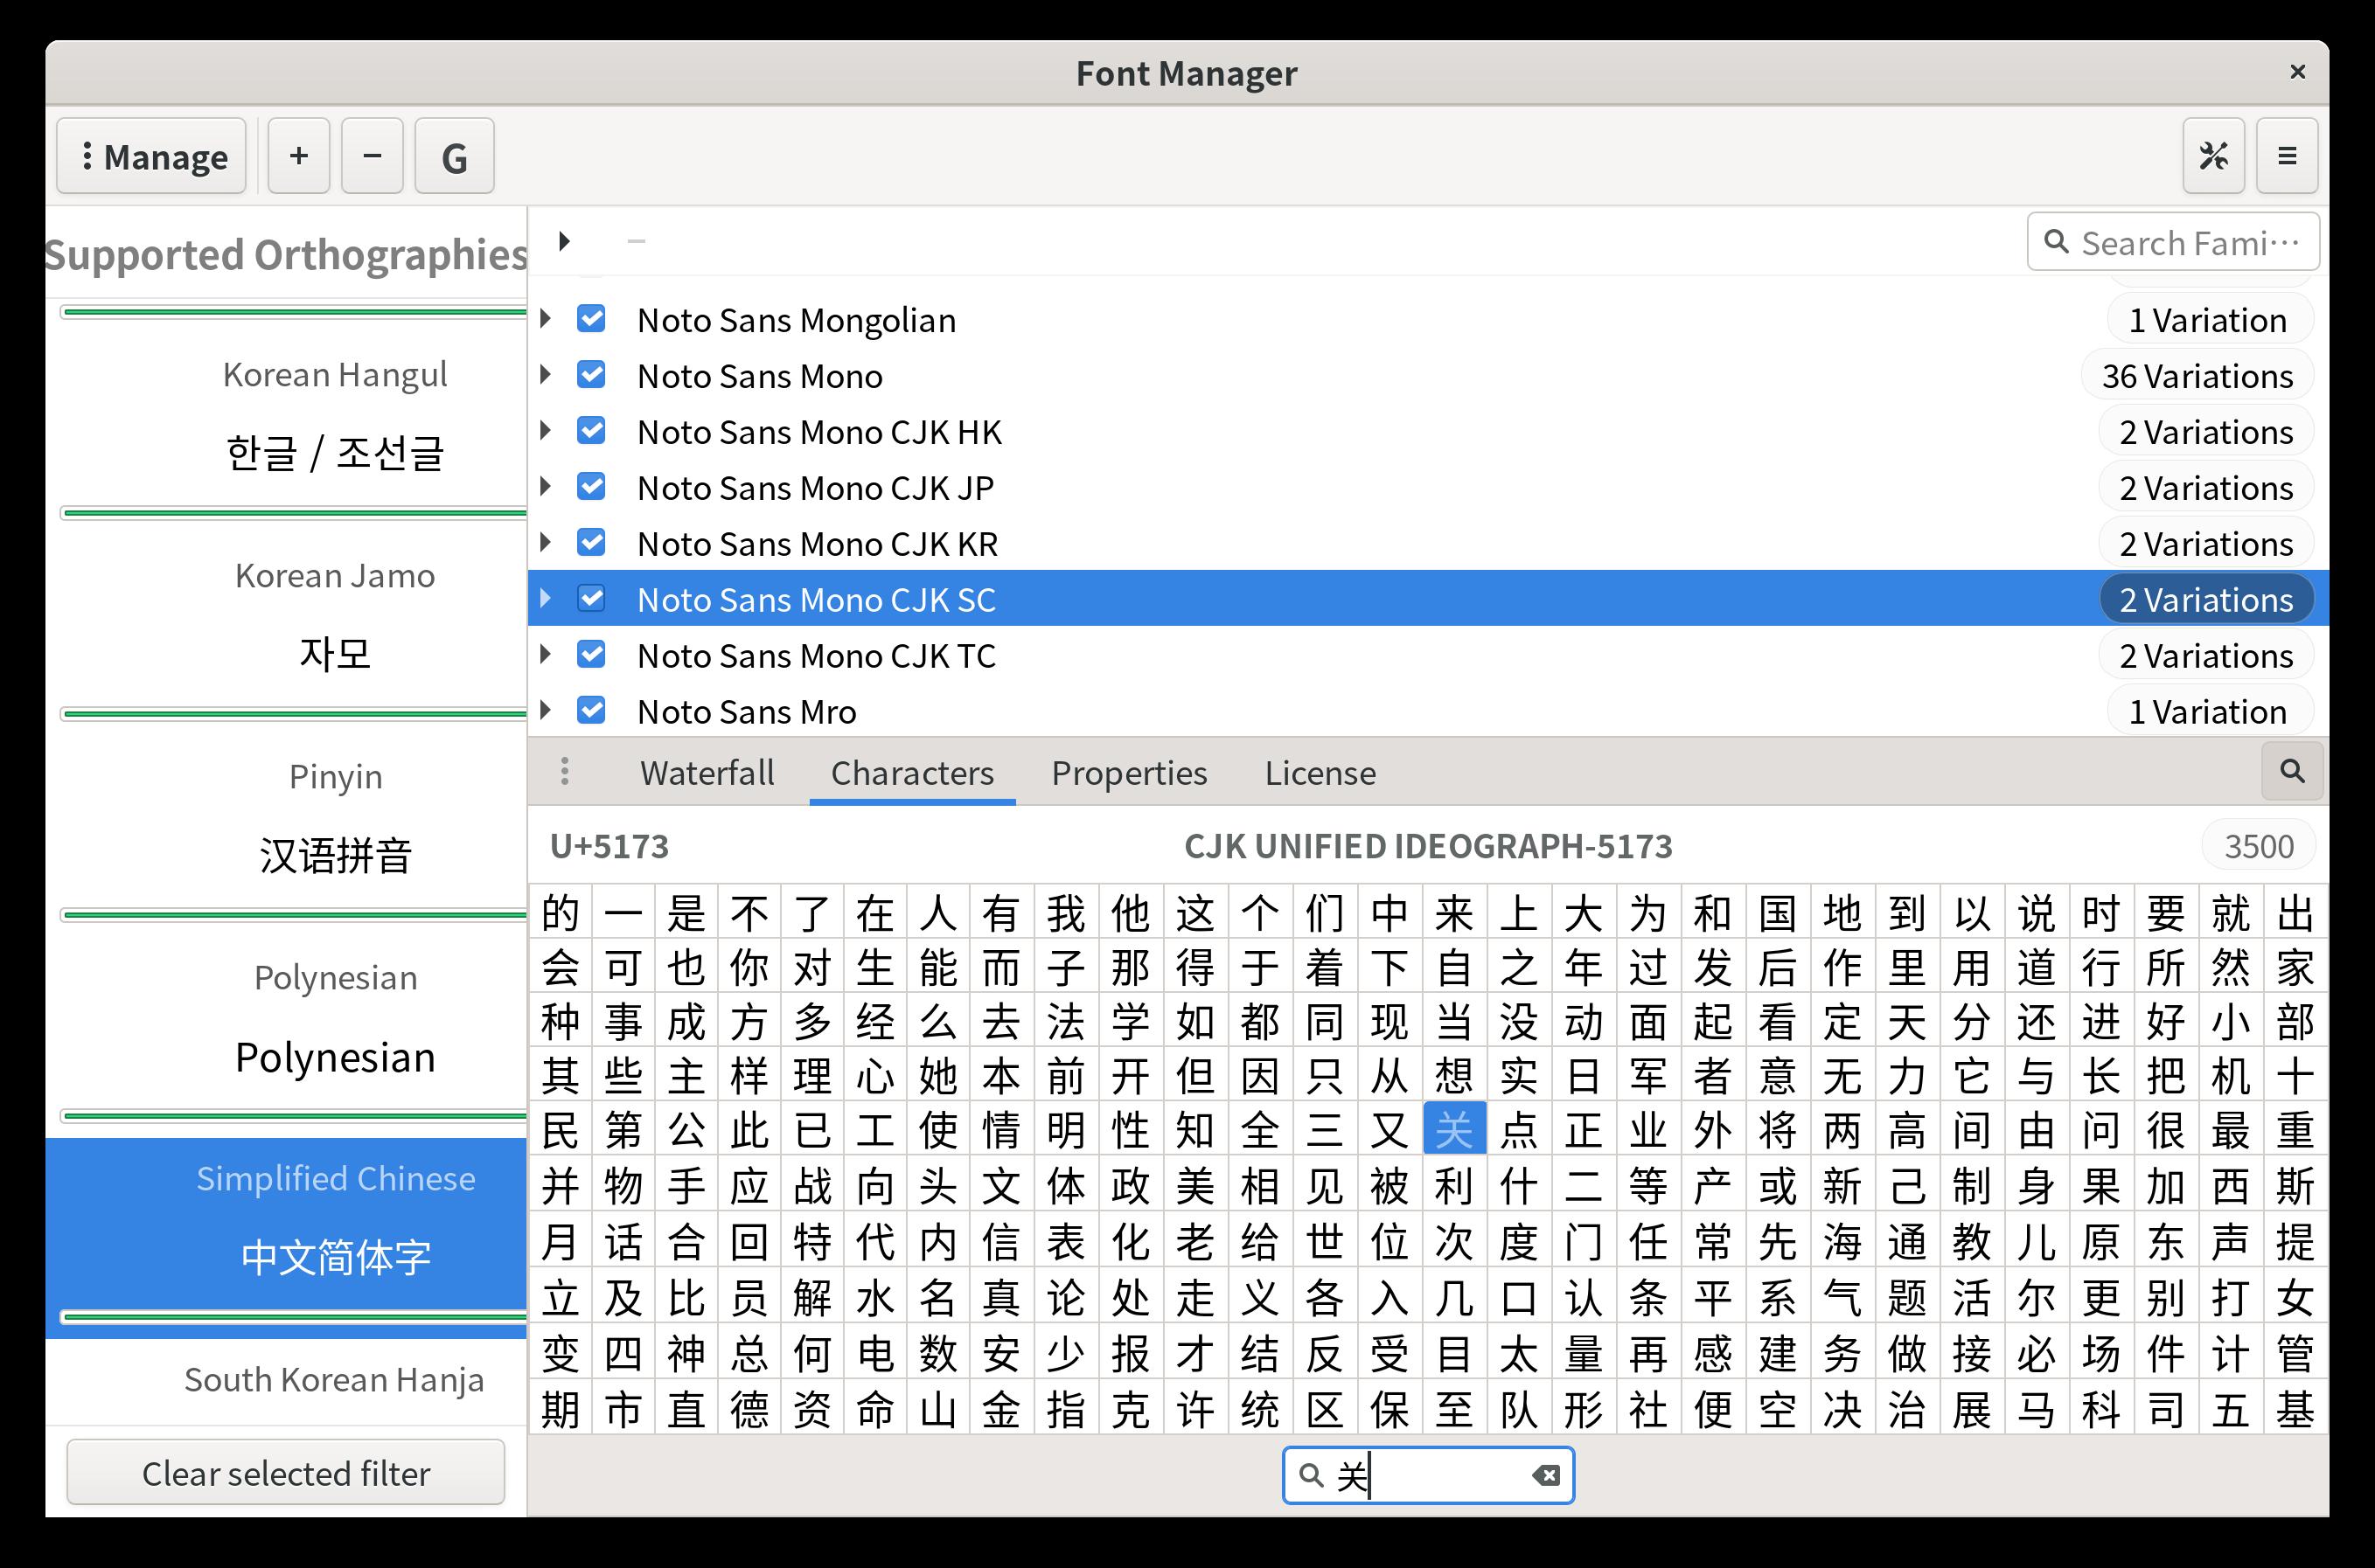This screenshot has width=2375, height=1568.
Task: Toggle Noto Sans Mono CJK SC checkbox
Action: 591,599
